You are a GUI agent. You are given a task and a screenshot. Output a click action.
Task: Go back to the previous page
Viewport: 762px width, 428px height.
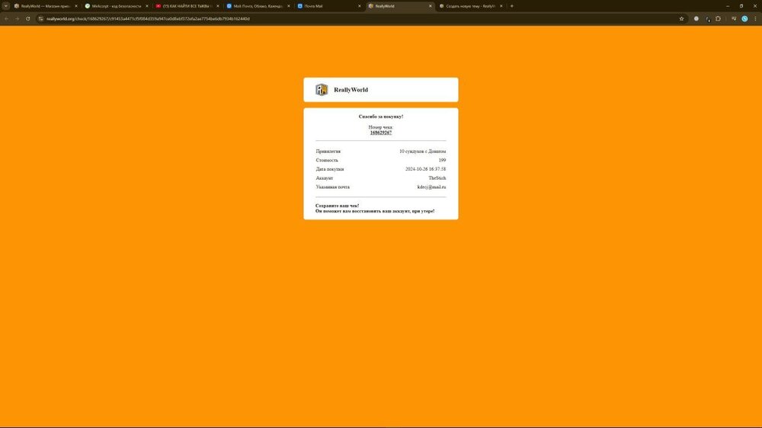[x=6, y=18]
